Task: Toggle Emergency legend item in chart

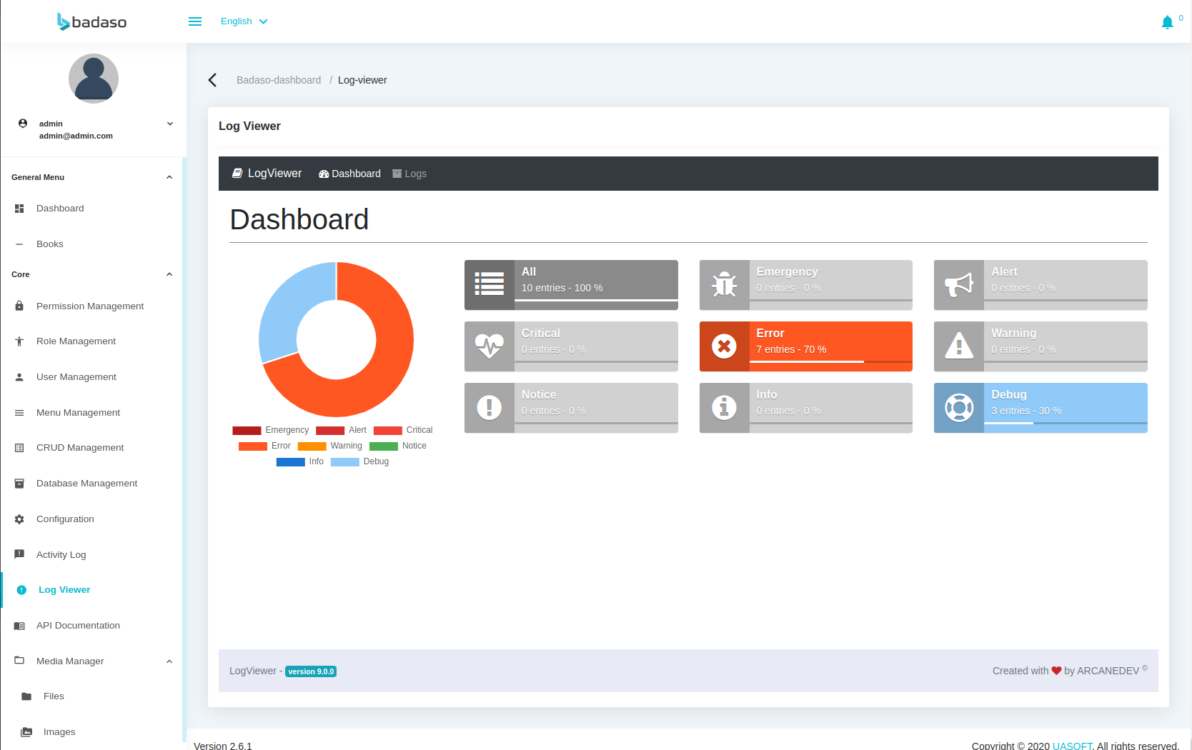Action: tap(271, 430)
